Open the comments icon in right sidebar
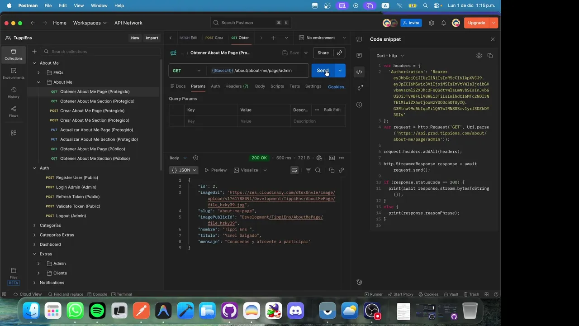579x326 pixels. (359, 55)
